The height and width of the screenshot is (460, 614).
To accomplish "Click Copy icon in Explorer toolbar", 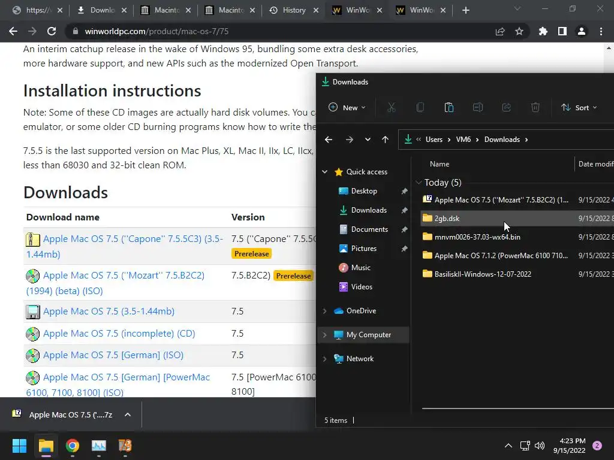I will (420, 107).
